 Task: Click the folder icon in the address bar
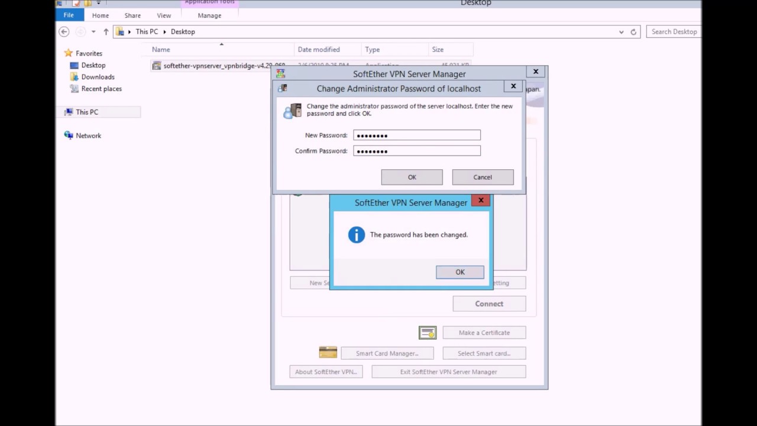pos(120,32)
